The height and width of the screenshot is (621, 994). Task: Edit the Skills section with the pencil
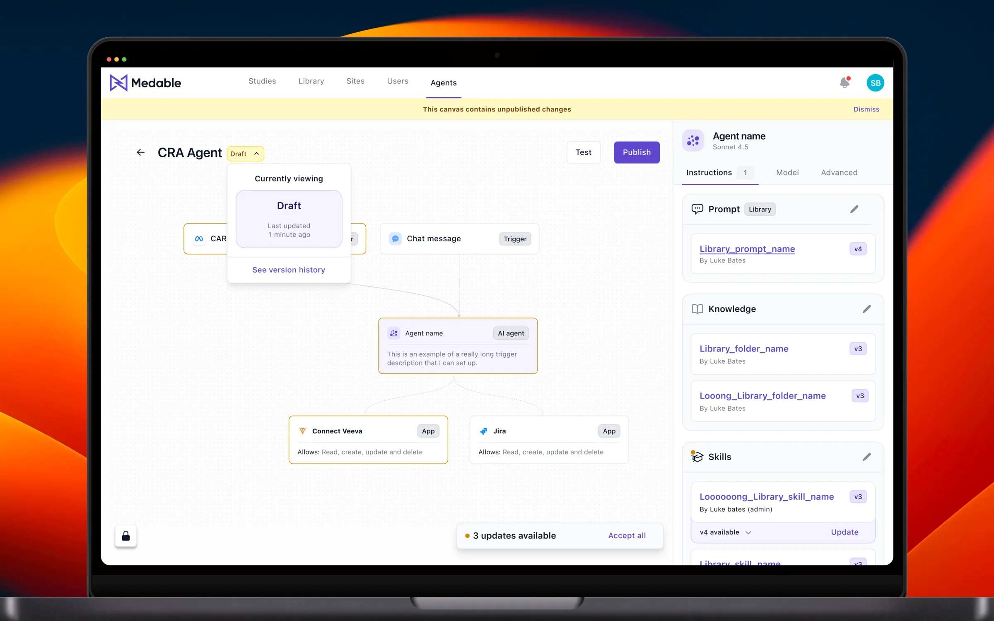coord(866,457)
